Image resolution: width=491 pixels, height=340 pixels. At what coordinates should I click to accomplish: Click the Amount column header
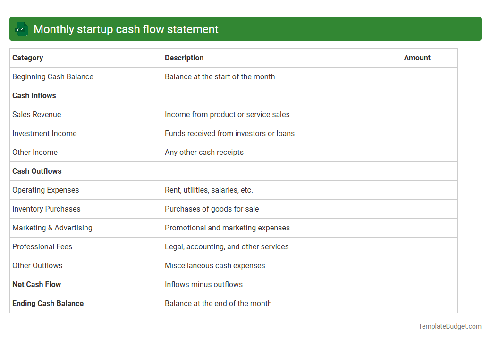coord(417,58)
